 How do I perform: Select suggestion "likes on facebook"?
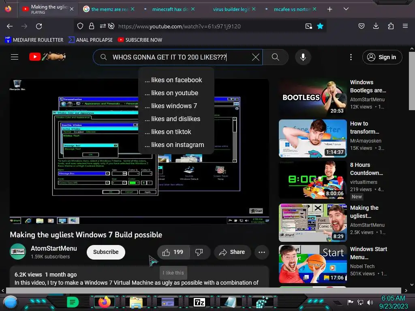[x=176, y=80]
